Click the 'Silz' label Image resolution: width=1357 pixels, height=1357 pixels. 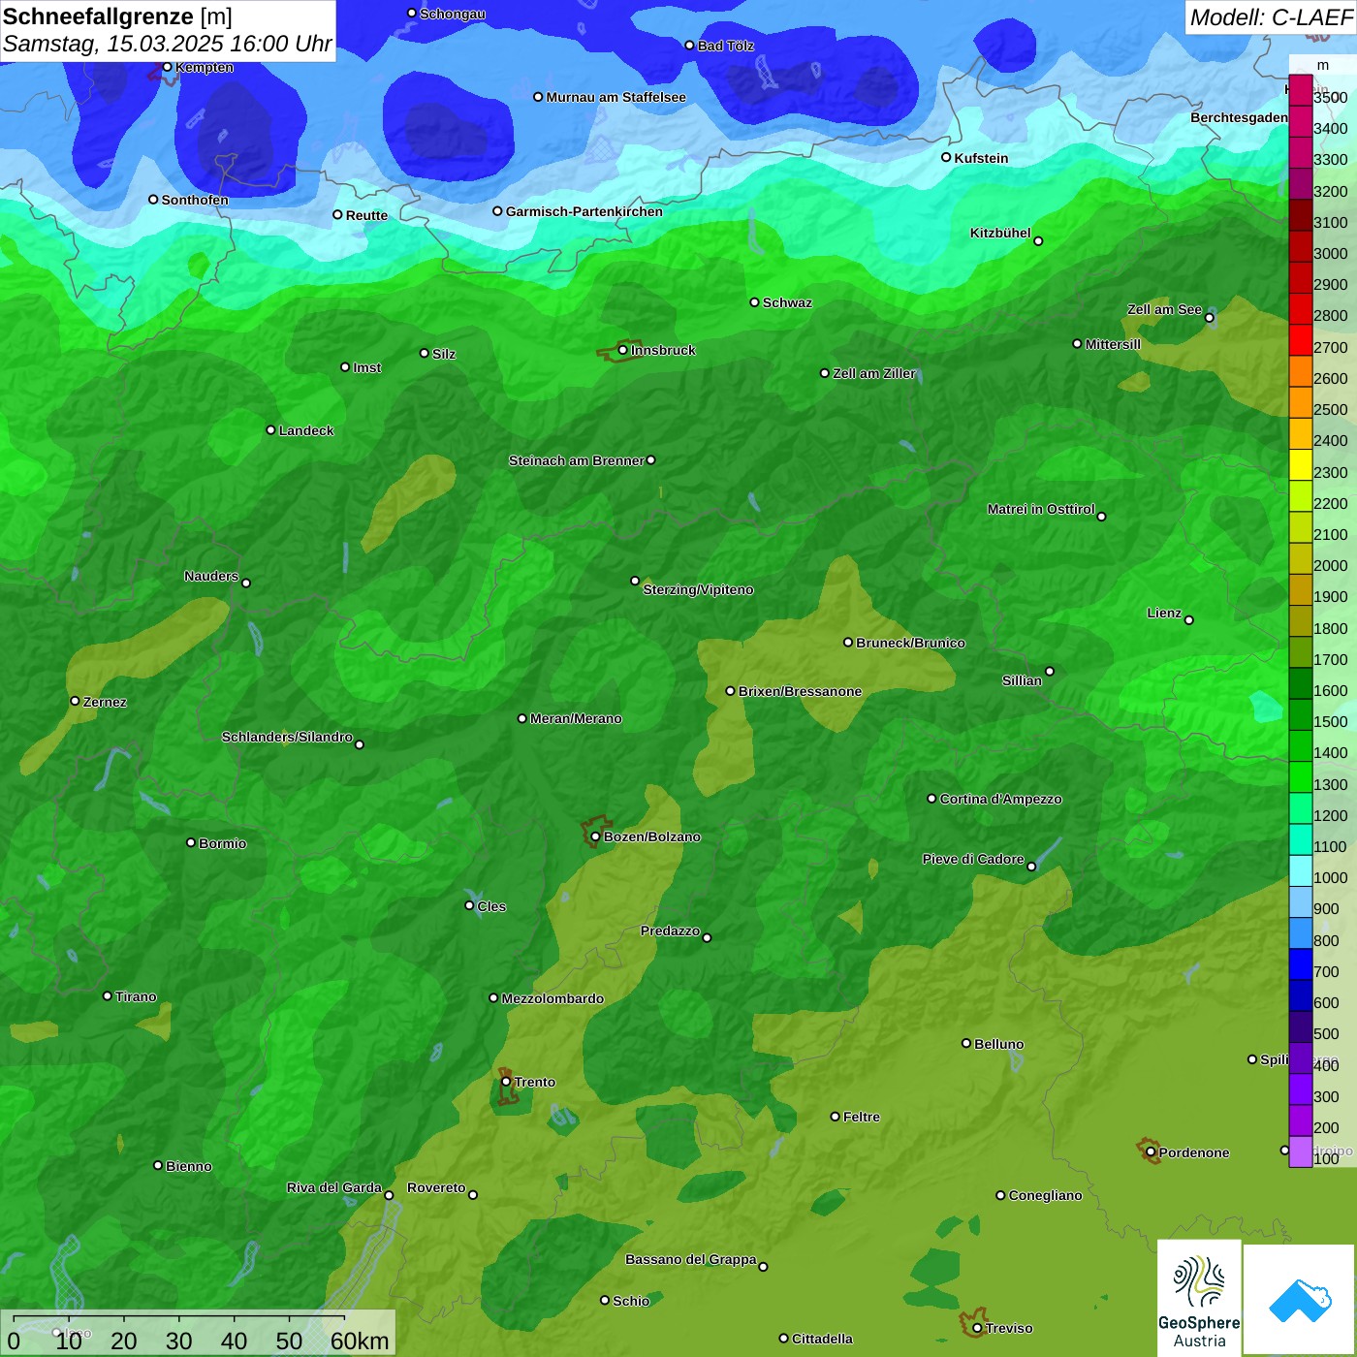click(444, 354)
